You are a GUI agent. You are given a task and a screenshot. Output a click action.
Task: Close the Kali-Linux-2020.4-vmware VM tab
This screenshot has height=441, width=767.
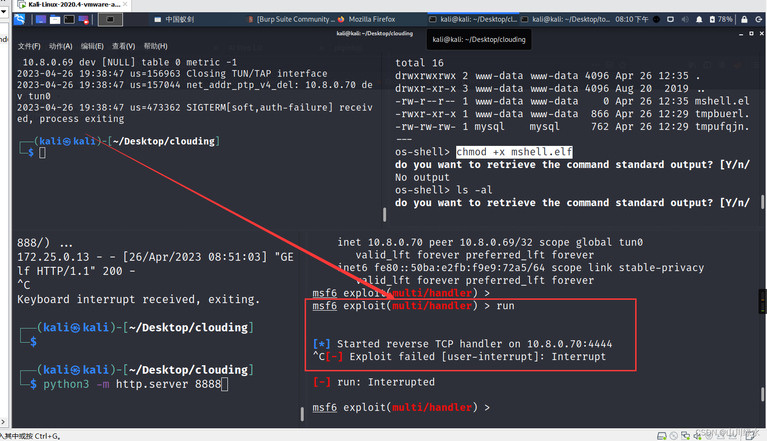(125, 4)
